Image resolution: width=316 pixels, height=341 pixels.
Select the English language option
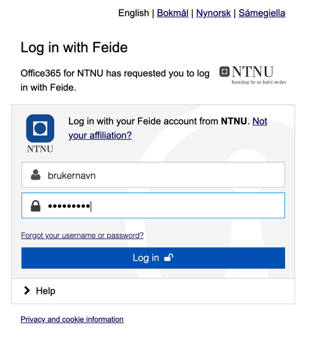click(x=133, y=13)
